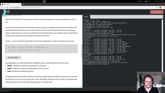This screenshot has height=93, width=165.
Task: Close the NRE Labs browser tab
Action: click(20, 4)
